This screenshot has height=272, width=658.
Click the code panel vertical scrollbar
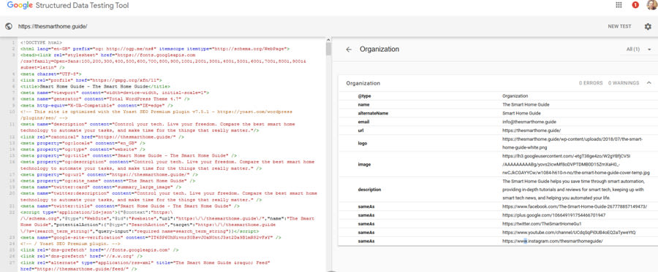pos(328,48)
